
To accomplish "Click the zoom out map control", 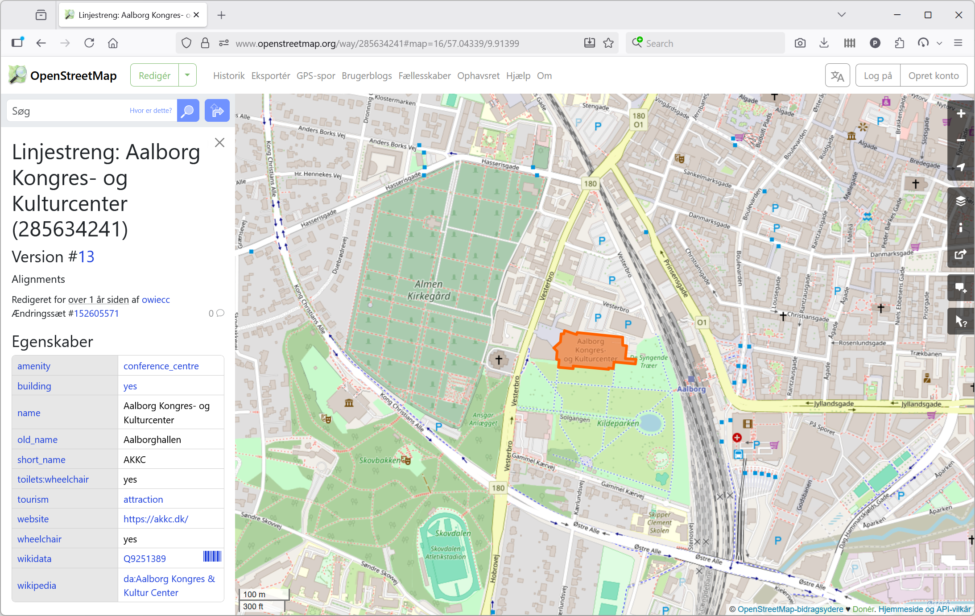I will coord(961,141).
